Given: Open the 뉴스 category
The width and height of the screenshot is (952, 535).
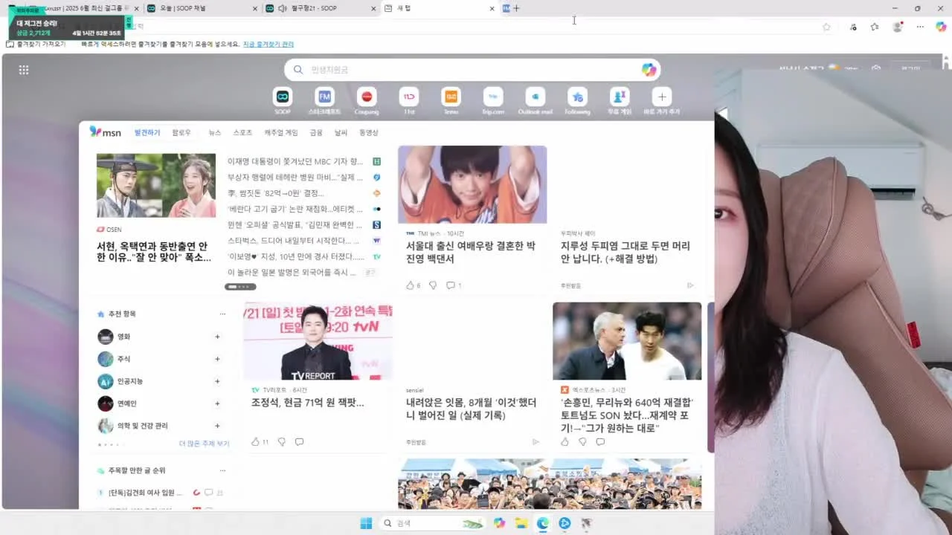Looking at the screenshot, I should 214,132.
